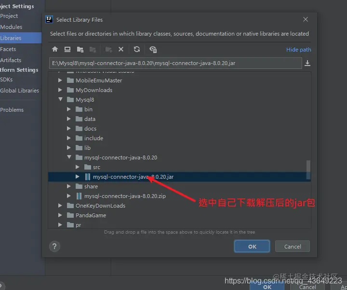Select the MyDownloads folder name

point(94,90)
